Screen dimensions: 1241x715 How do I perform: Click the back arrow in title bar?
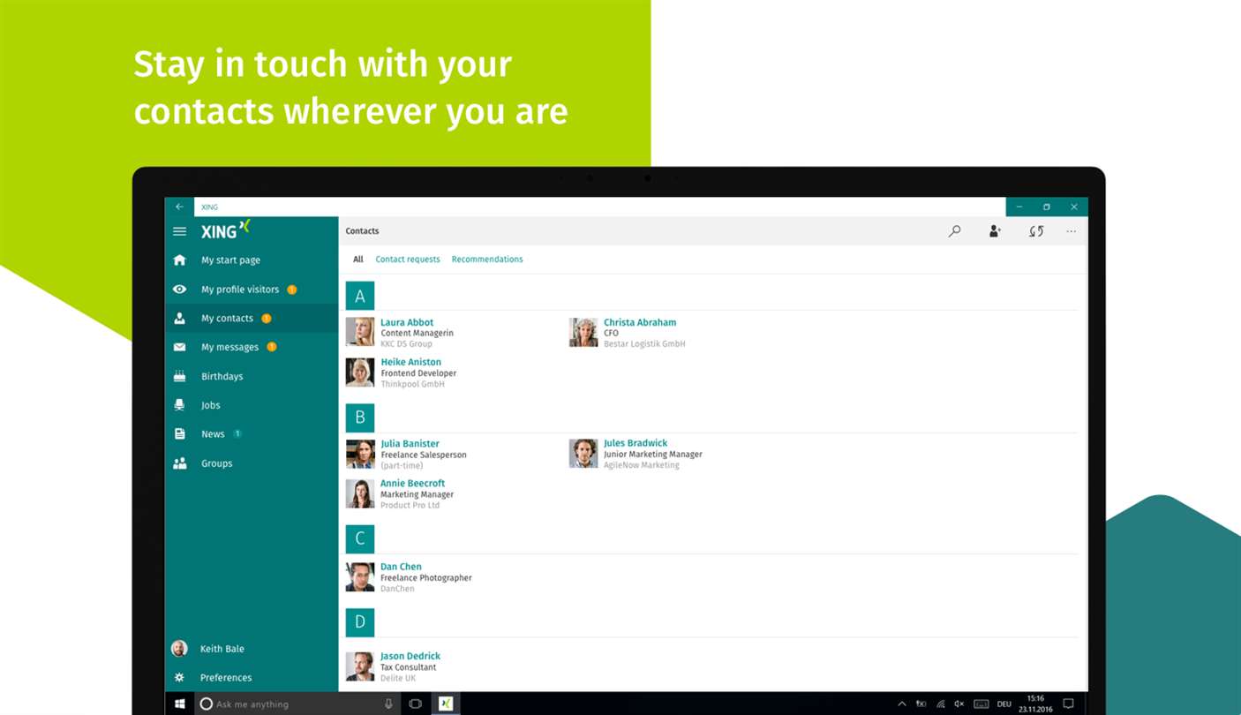point(179,207)
